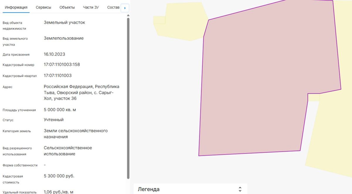Image resolution: width=352 pixels, height=194 pixels.
Task: Click Сельскохозяйственное использование text
Action: [x=68, y=151]
